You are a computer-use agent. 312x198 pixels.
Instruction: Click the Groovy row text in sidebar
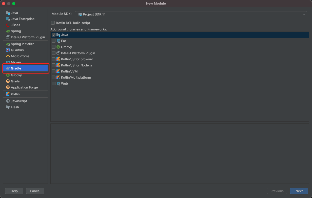[16, 75]
